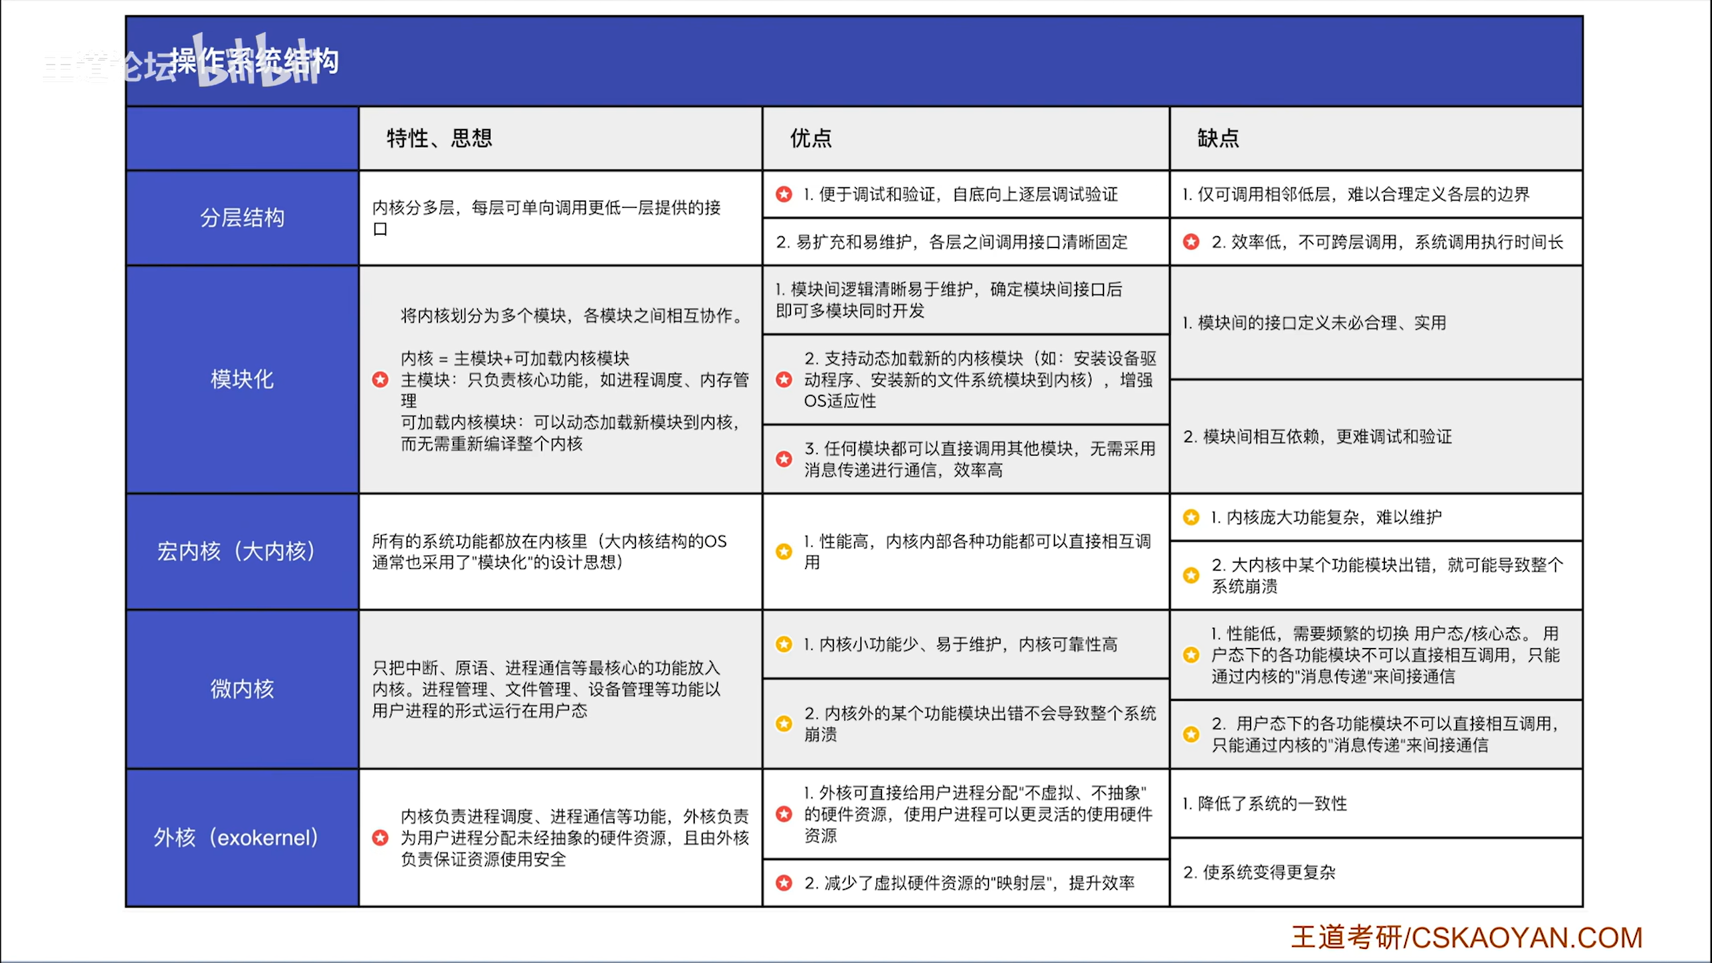Click 王道考研/CSKAOYAN.COM footer text
The height and width of the screenshot is (963, 1712).
pos(1467,938)
